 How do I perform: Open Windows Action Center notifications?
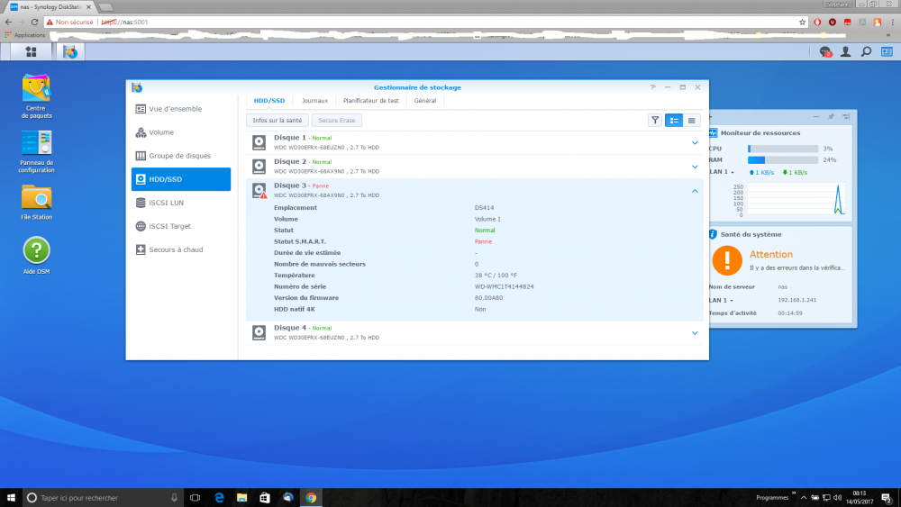887,497
